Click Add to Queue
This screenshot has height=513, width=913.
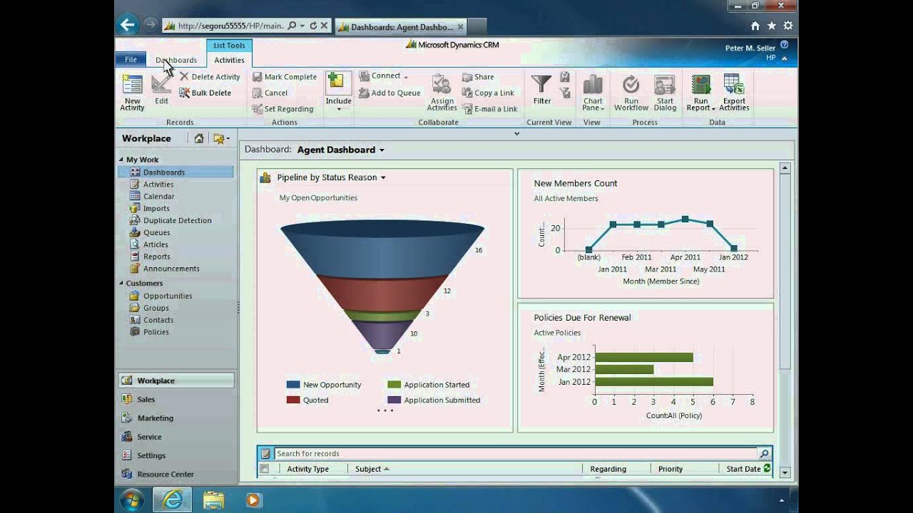389,93
